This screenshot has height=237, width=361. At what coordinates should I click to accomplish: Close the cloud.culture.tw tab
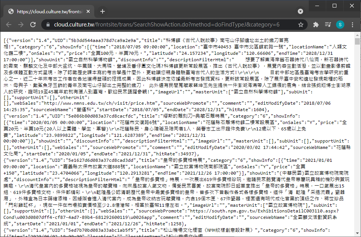(88, 11)
